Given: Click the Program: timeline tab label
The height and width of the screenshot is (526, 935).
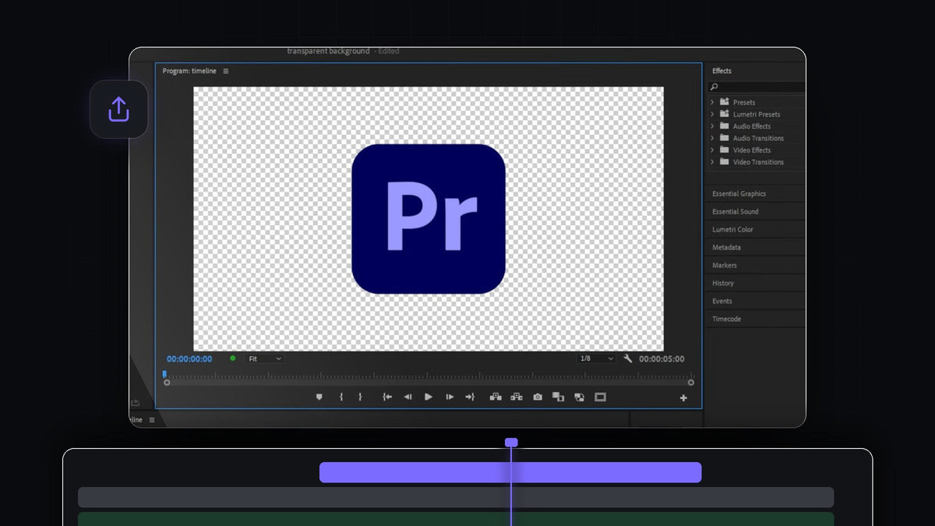Looking at the screenshot, I should pos(189,71).
